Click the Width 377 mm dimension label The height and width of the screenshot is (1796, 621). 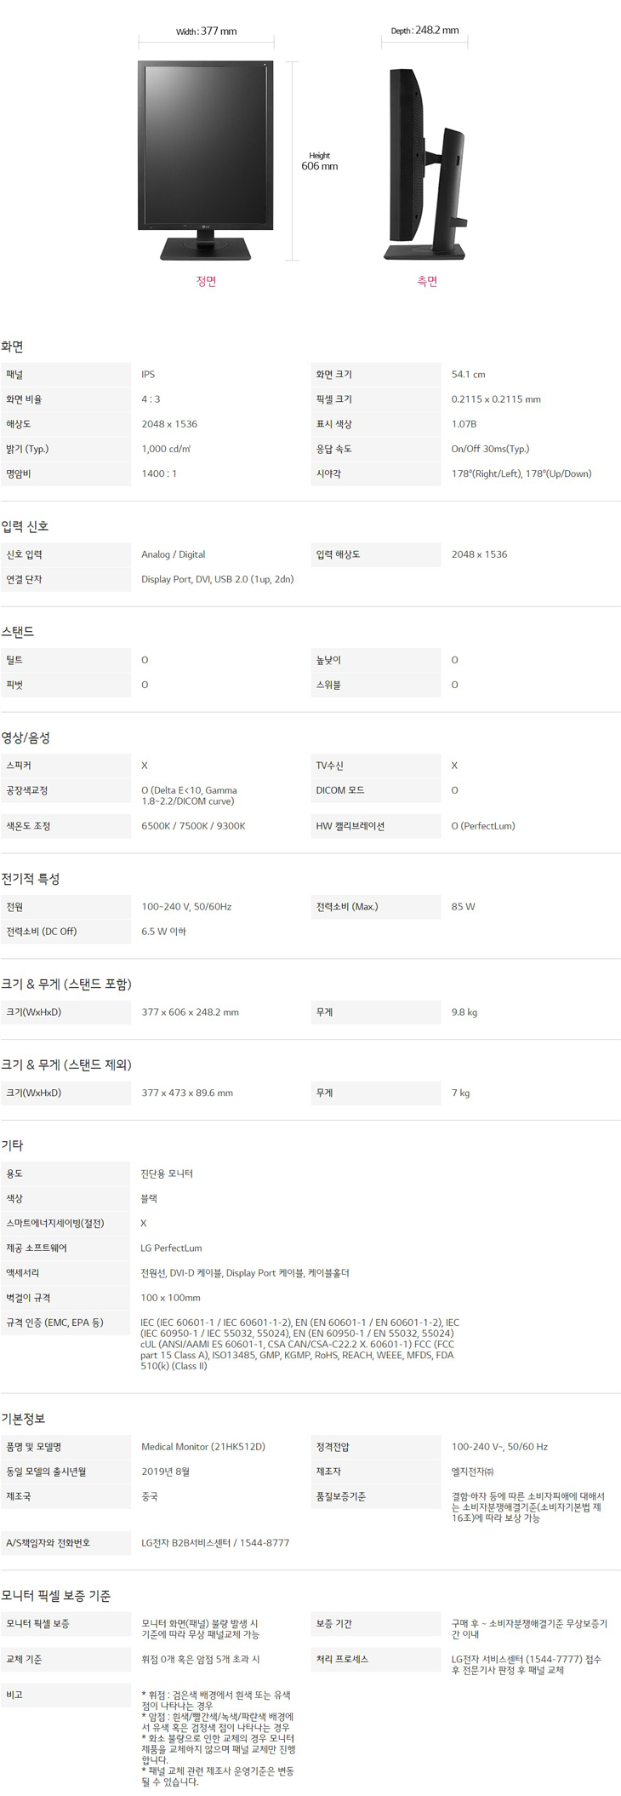[206, 32]
